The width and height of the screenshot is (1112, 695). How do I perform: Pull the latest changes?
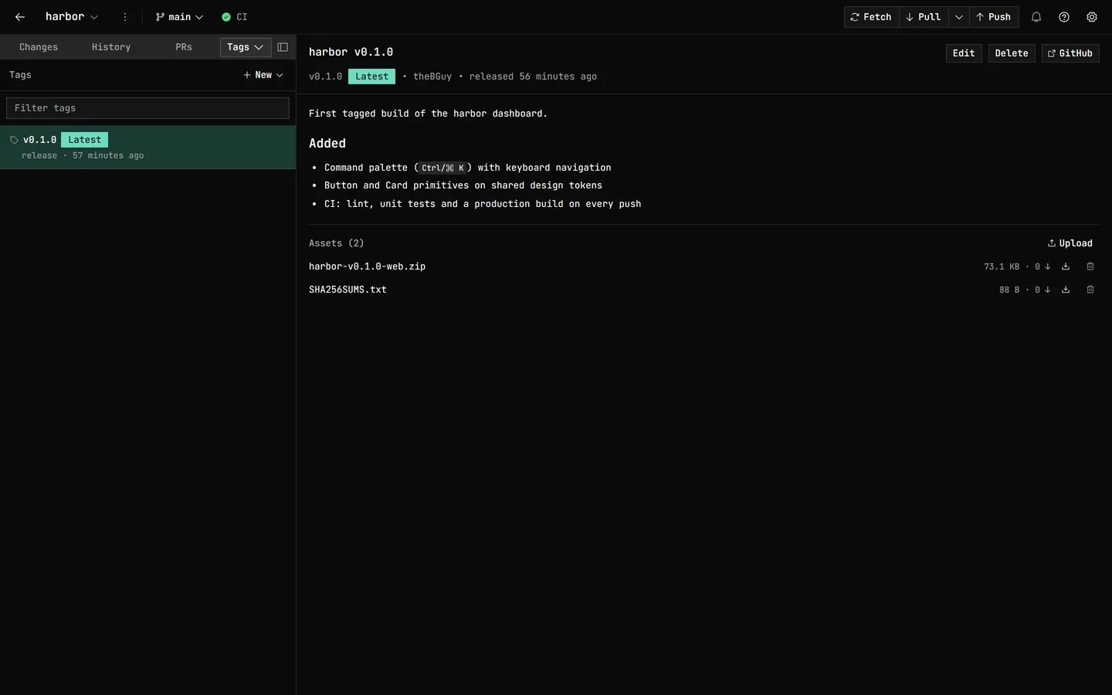click(x=924, y=17)
